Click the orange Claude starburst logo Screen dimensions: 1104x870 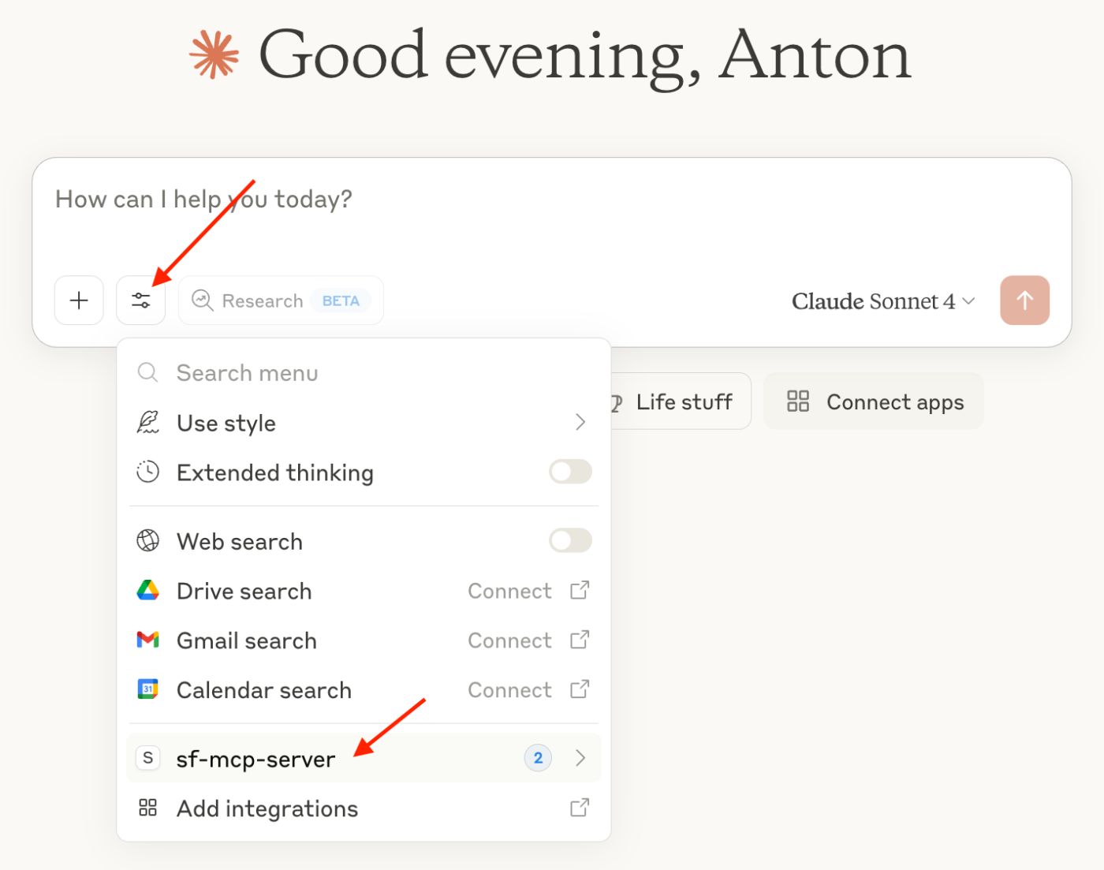click(214, 55)
